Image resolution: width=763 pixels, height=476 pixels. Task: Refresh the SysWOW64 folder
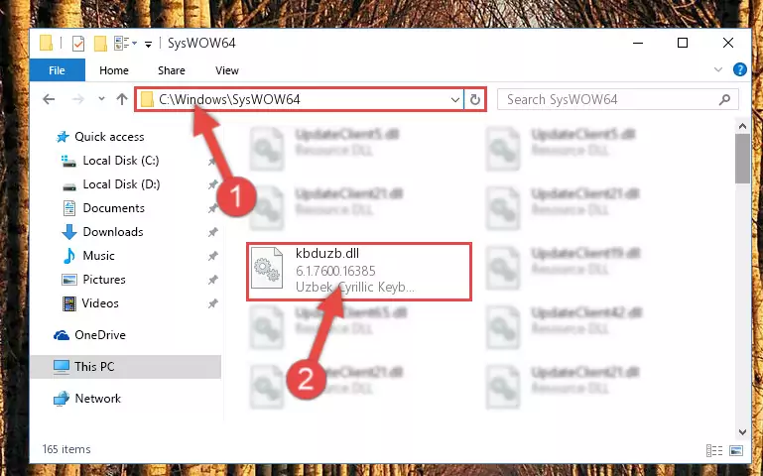[x=475, y=100]
